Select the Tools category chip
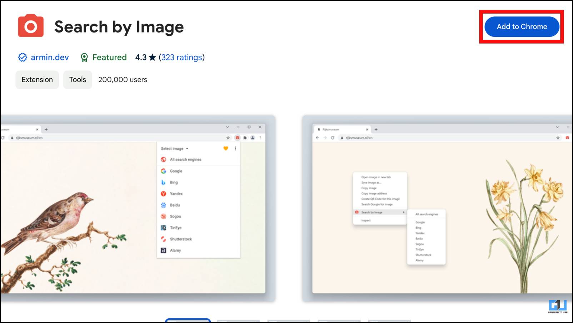Image resolution: width=573 pixels, height=323 pixels. pyautogui.click(x=78, y=80)
